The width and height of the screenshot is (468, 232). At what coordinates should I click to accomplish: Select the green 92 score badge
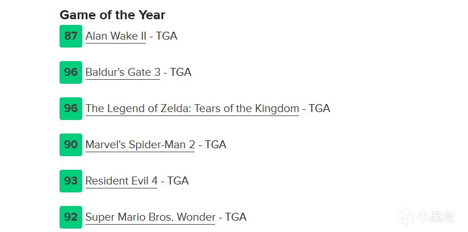pos(71,217)
